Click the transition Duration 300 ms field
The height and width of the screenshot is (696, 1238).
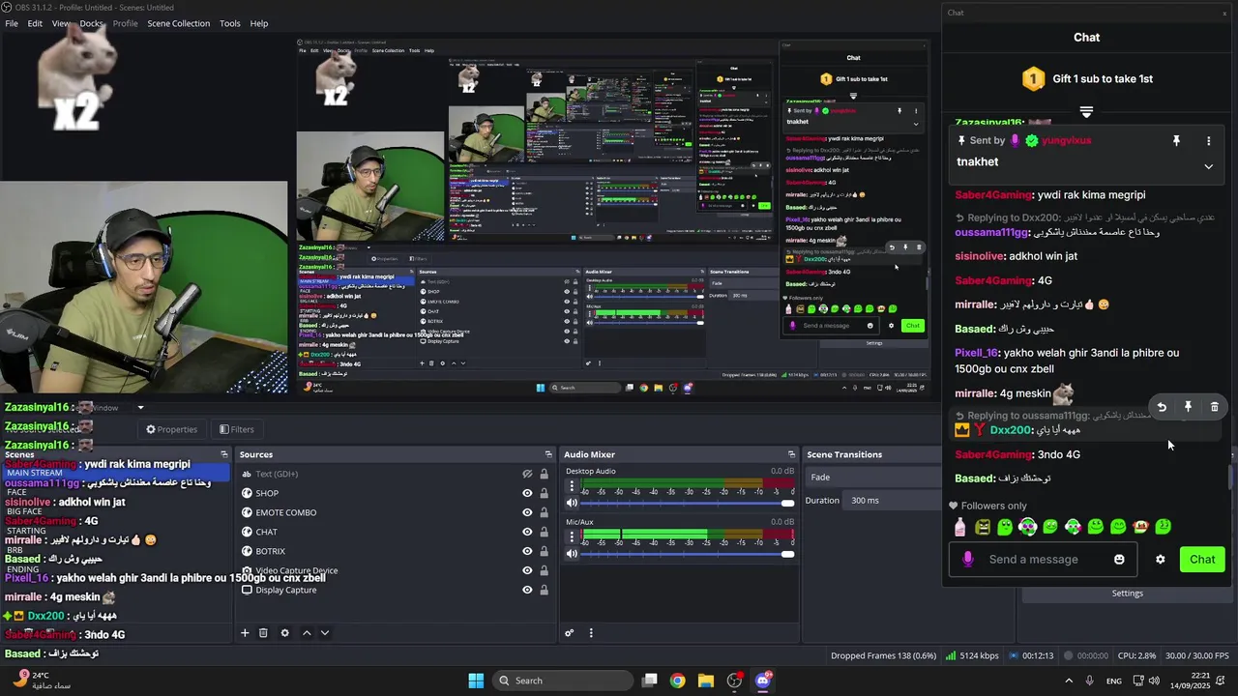click(890, 501)
